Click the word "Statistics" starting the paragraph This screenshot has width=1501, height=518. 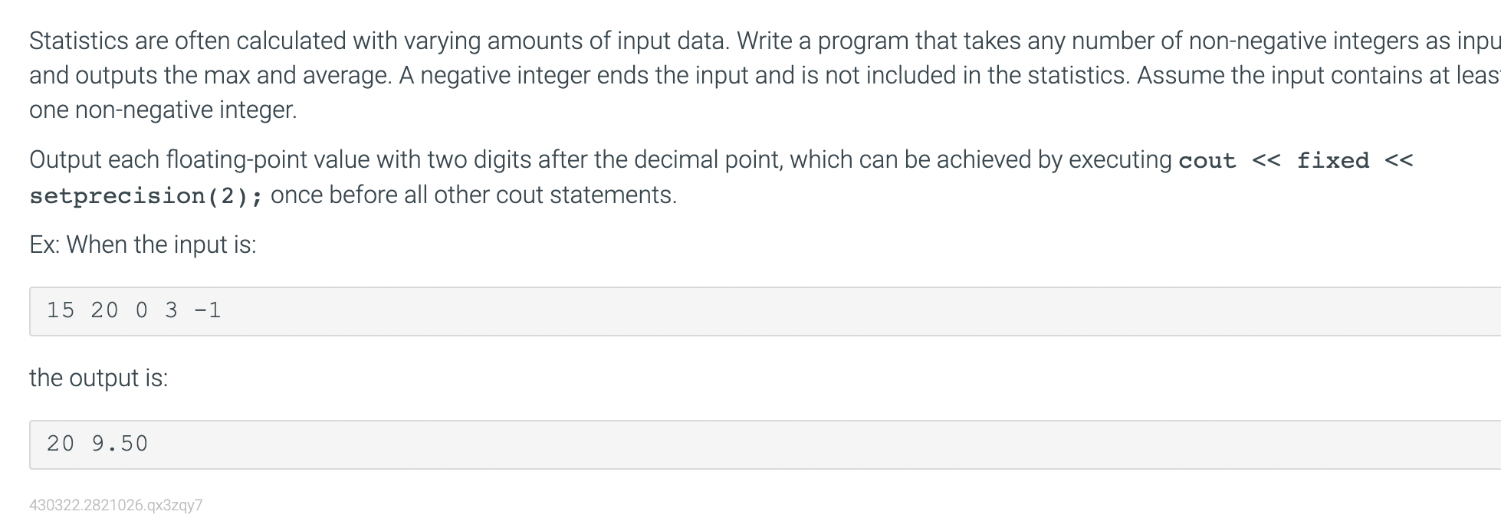pyautogui.click(x=79, y=41)
